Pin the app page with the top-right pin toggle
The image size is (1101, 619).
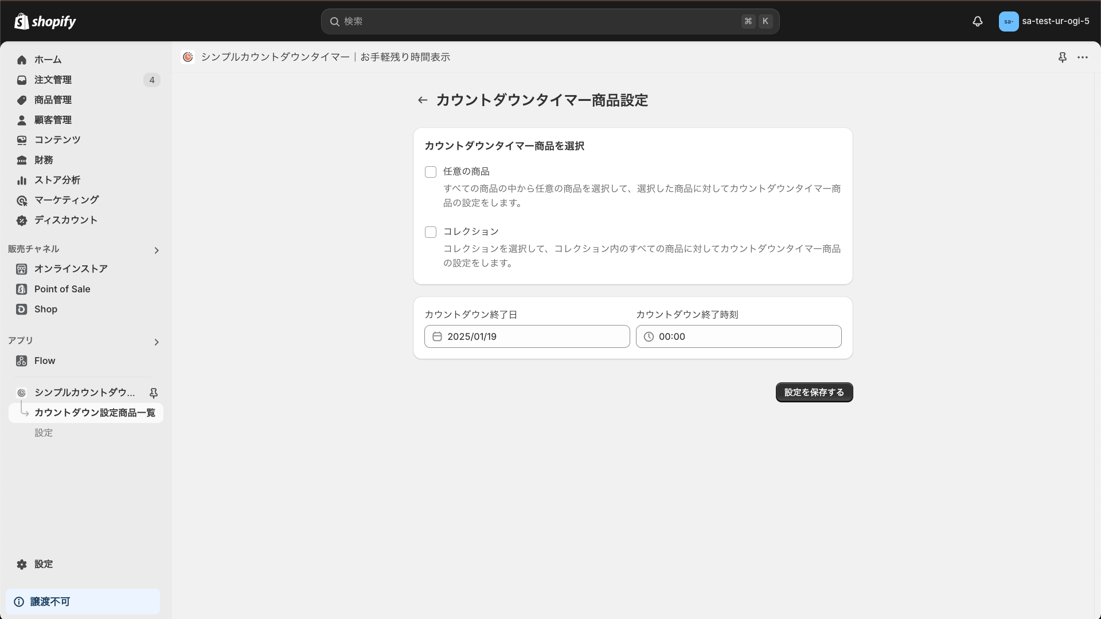1063,57
